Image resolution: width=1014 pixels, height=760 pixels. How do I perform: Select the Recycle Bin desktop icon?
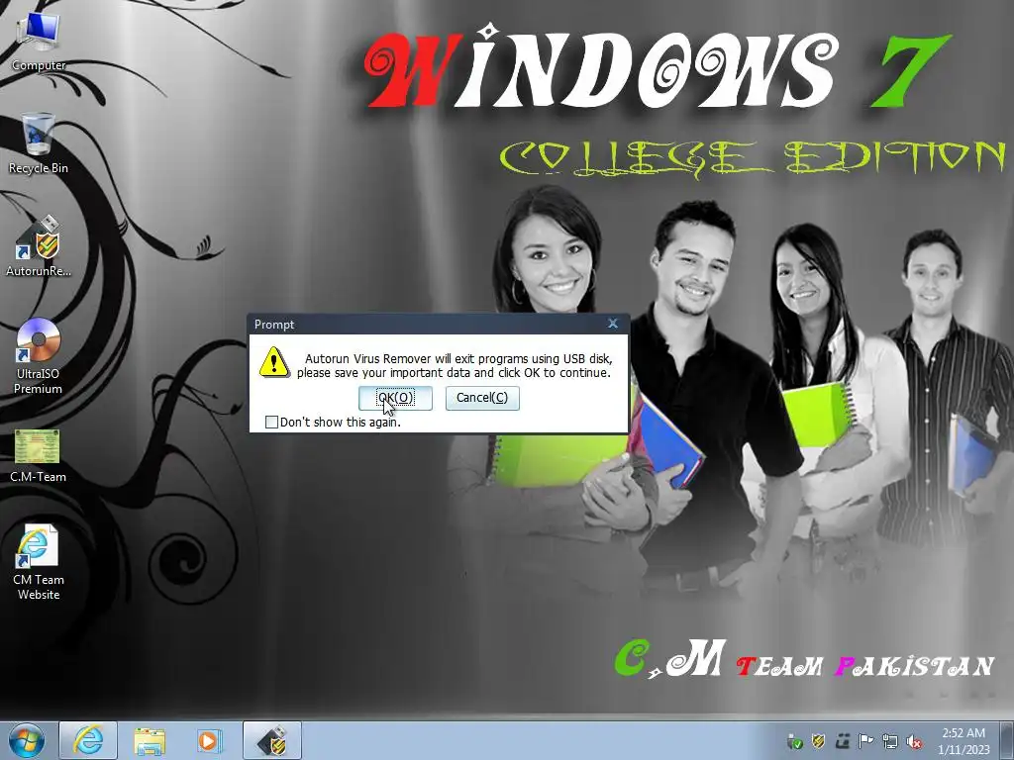(39, 143)
